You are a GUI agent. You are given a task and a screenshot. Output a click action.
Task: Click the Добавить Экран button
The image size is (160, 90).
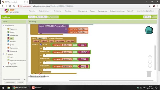pos(42,17)
